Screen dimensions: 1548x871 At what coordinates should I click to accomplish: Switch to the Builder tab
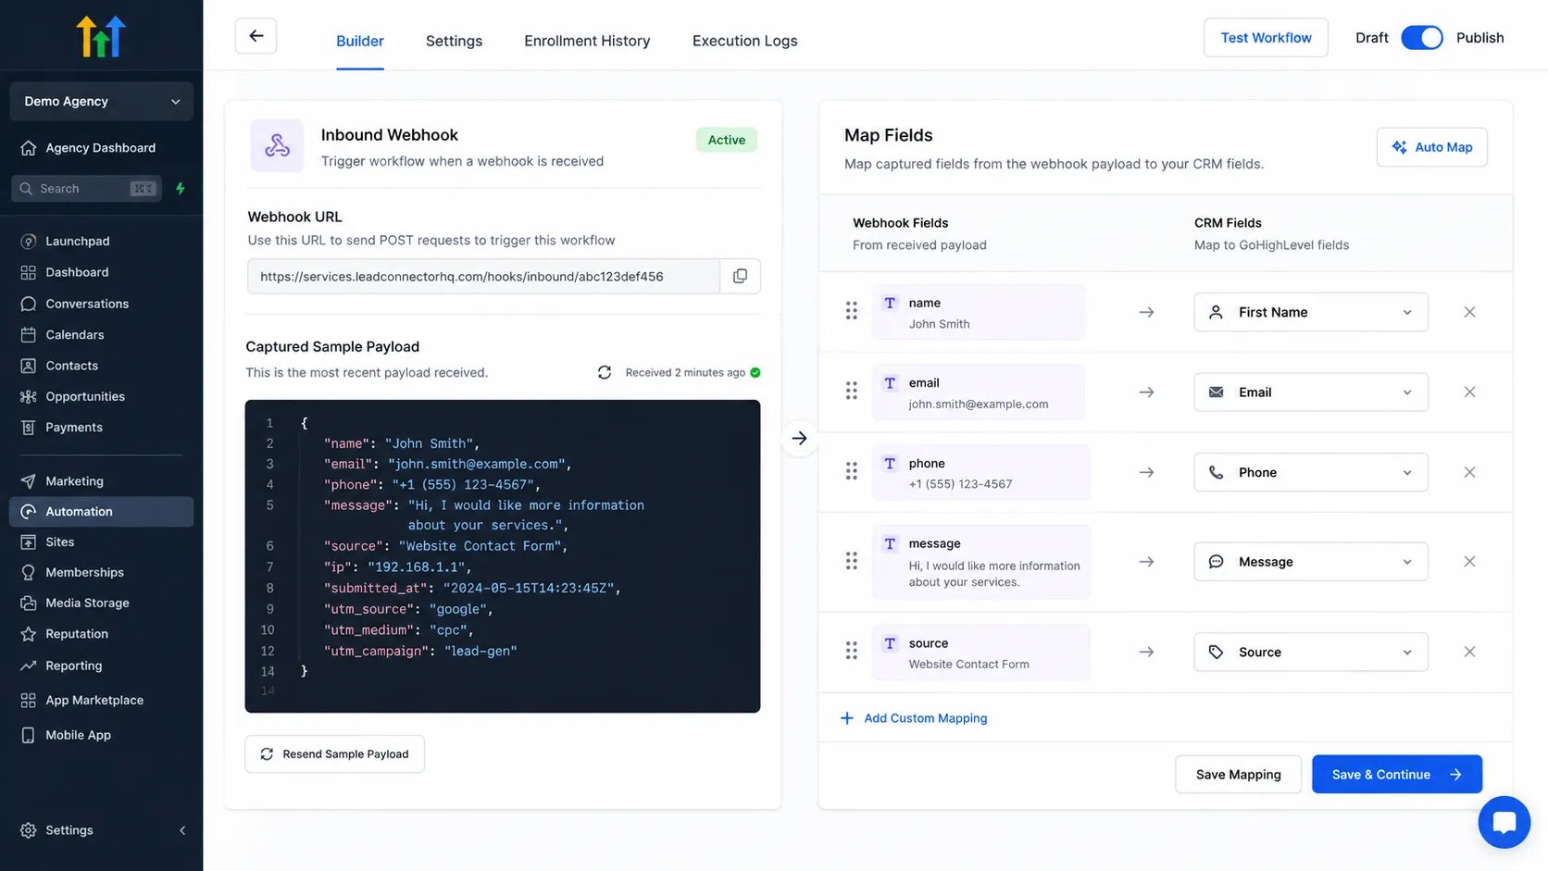pyautogui.click(x=359, y=41)
